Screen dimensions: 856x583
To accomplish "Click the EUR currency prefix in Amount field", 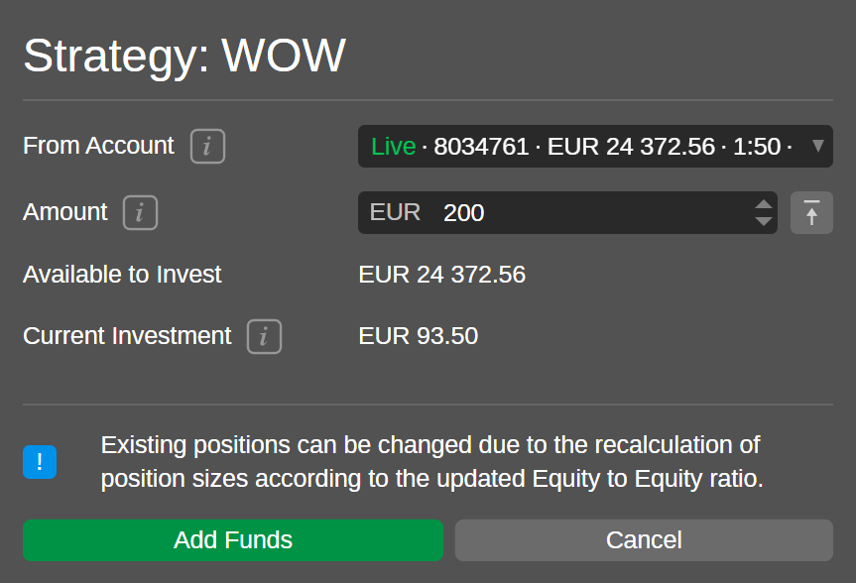I will (x=395, y=212).
